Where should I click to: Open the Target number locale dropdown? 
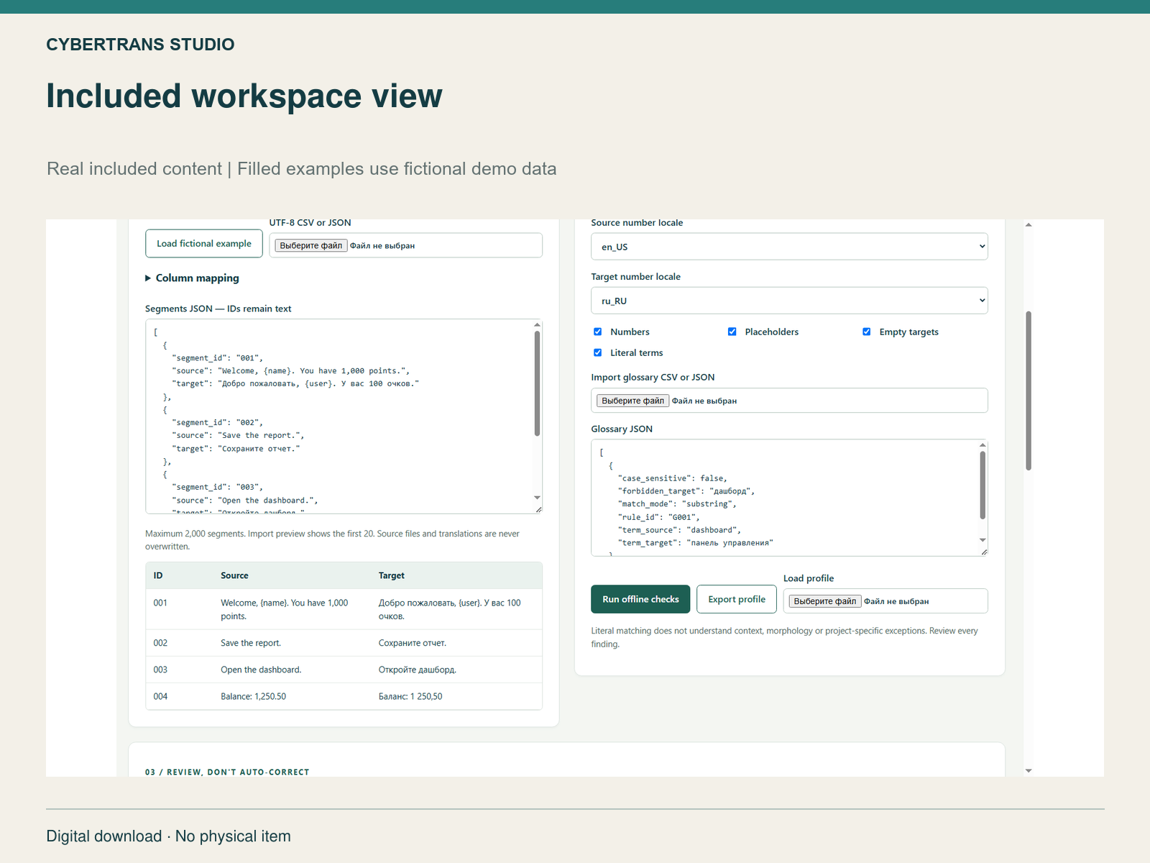(x=789, y=301)
